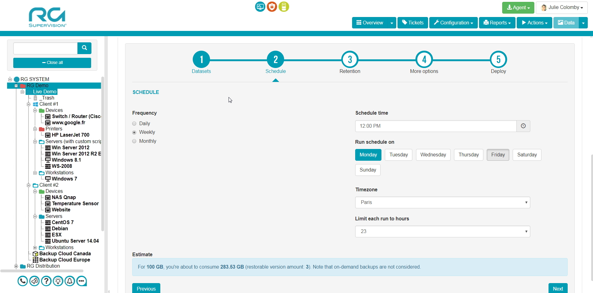Open the Configuration menu
The width and height of the screenshot is (593, 293).
tap(453, 23)
